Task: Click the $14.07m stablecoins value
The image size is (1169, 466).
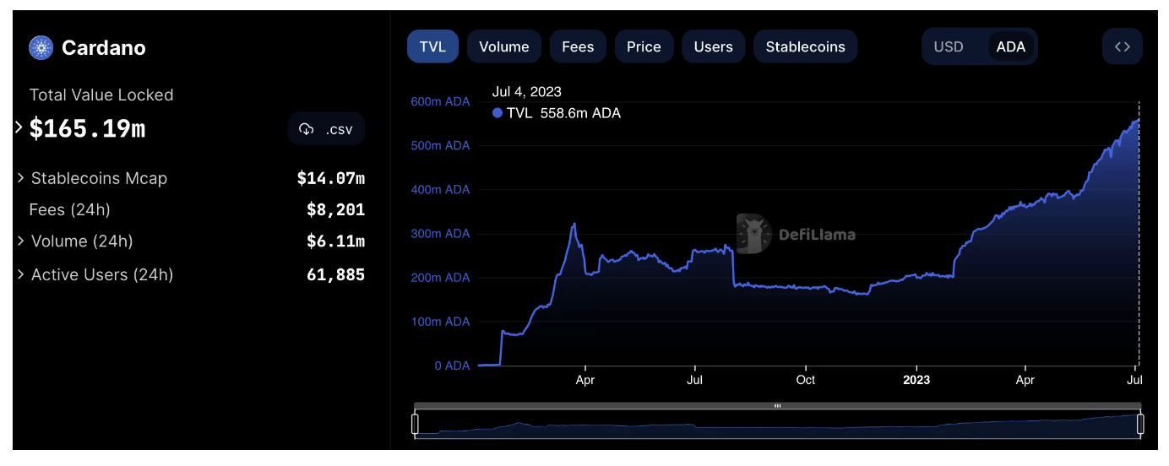Action: pyautogui.click(x=330, y=178)
